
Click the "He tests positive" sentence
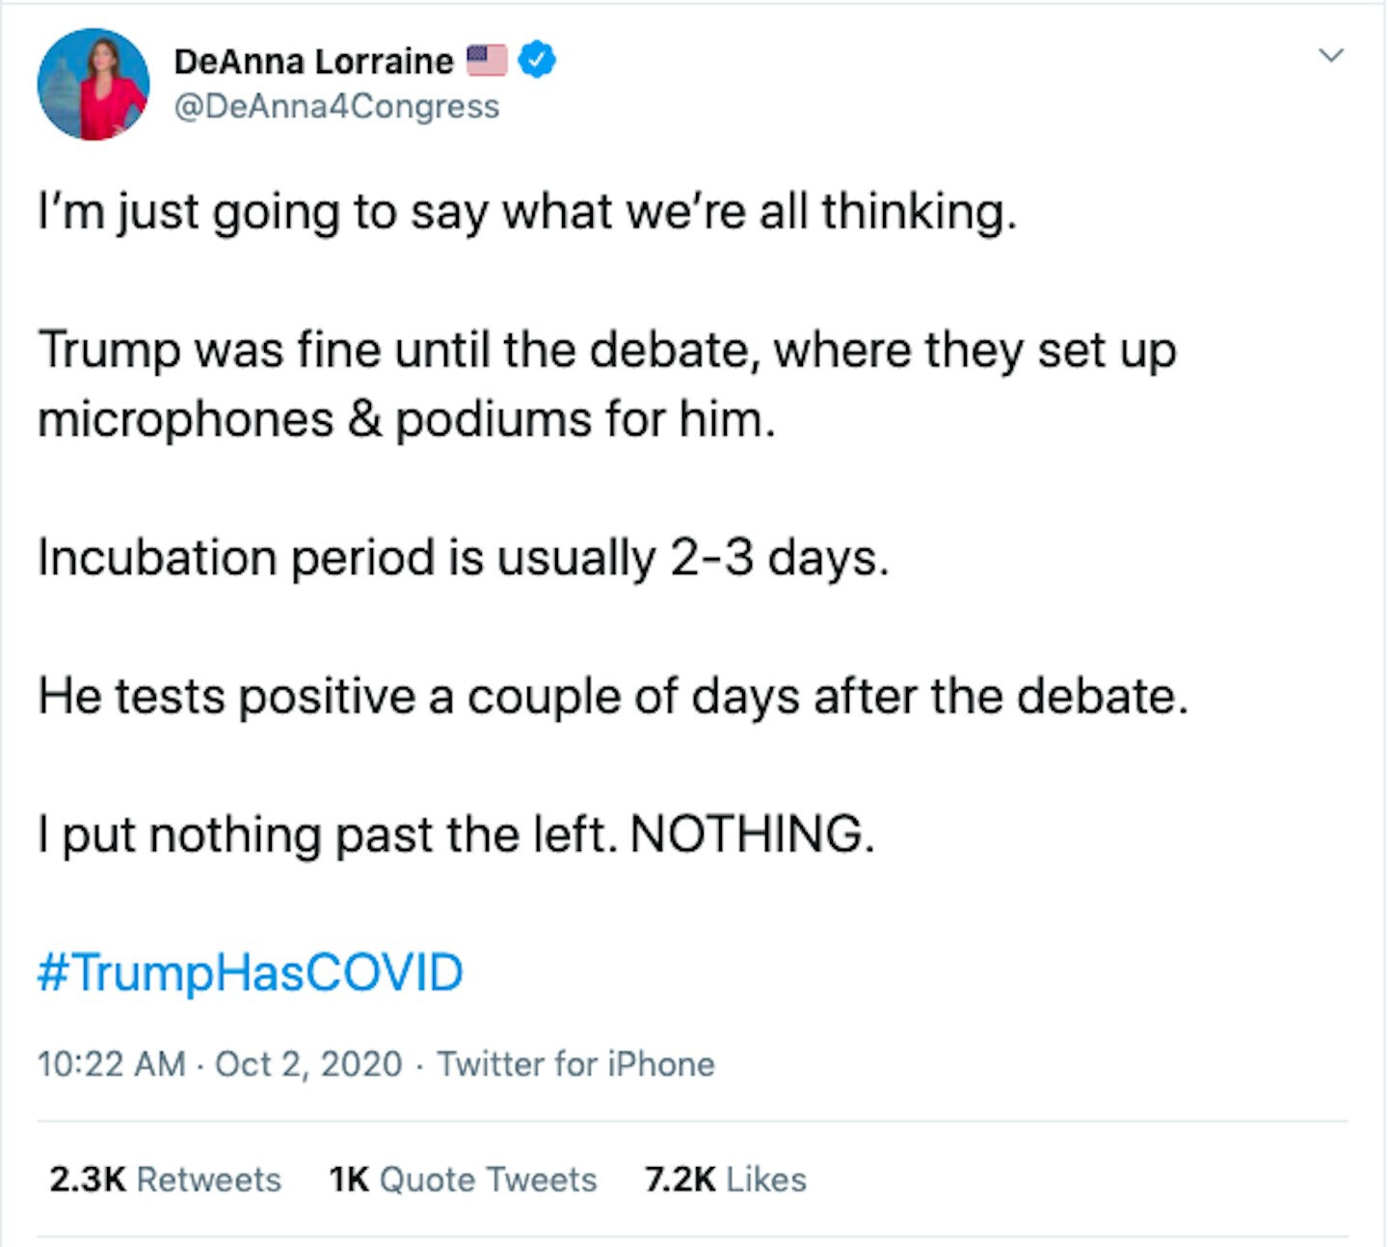[612, 696]
